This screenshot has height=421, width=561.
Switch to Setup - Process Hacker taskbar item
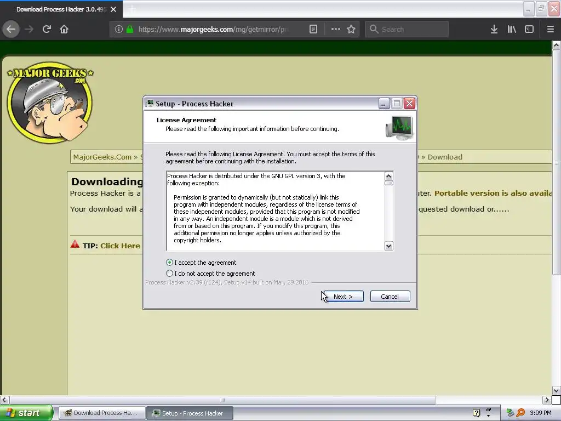(x=190, y=413)
